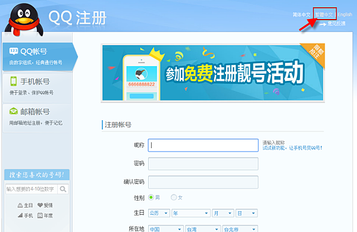Image resolution: width=357 pixels, height=232 pixels.
Task: Open the 意见反馈 feedback link
Action: 336,23
